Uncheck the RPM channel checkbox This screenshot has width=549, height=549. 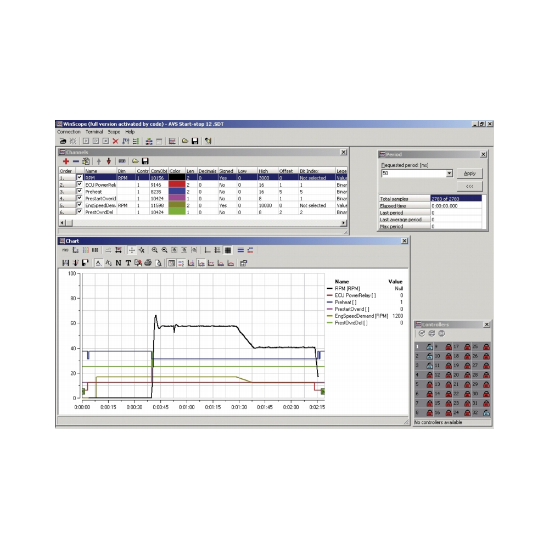tap(80, 178)
